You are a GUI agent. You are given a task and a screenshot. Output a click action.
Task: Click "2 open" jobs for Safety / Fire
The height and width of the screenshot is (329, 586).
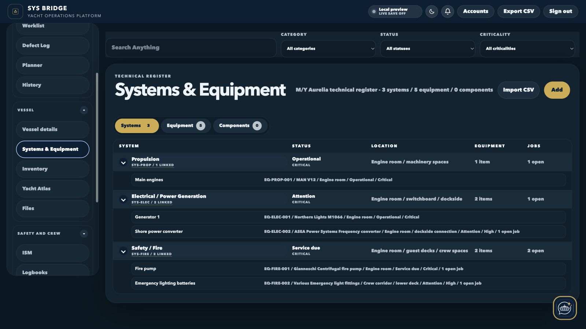coord(535,251)
